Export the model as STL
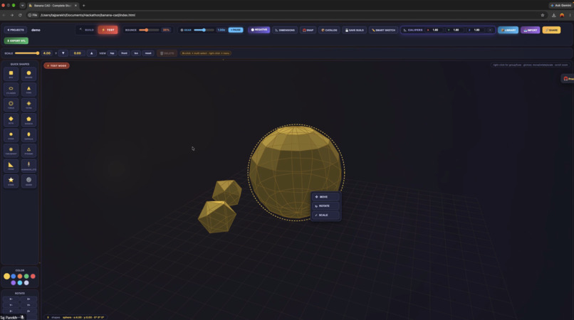The image size is (574, 320). click(16, 41)
